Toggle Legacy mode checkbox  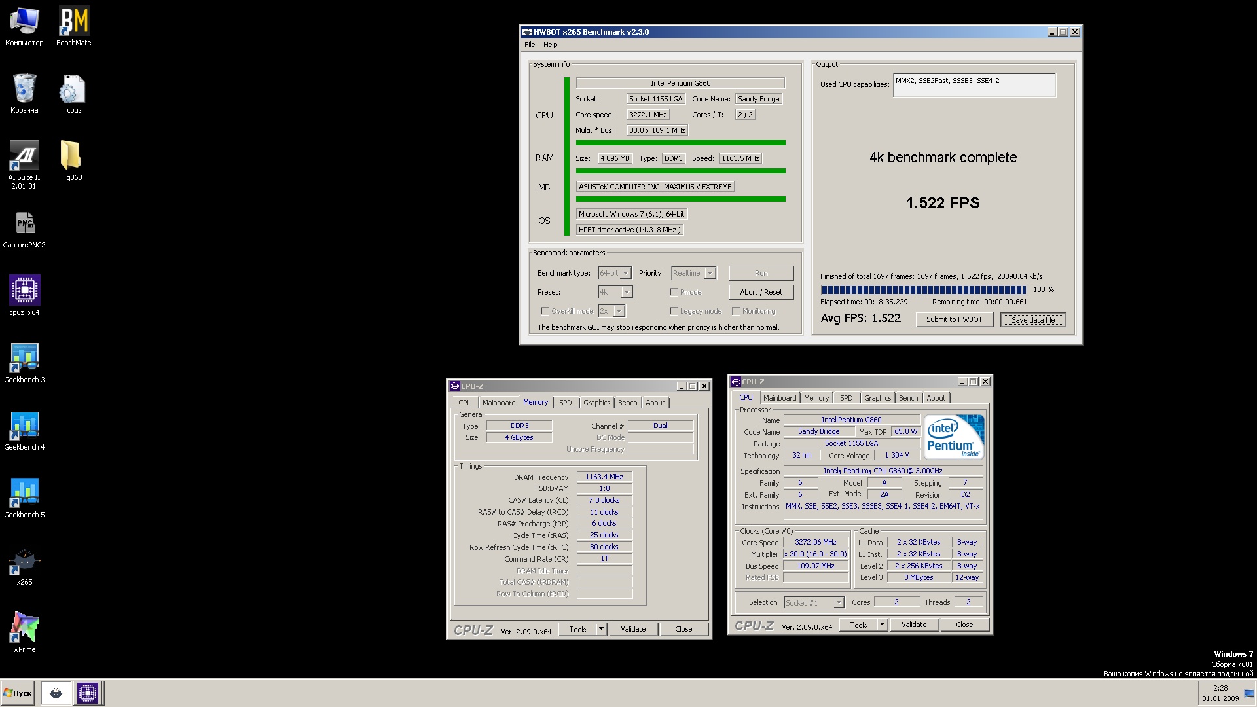[674, 311]
